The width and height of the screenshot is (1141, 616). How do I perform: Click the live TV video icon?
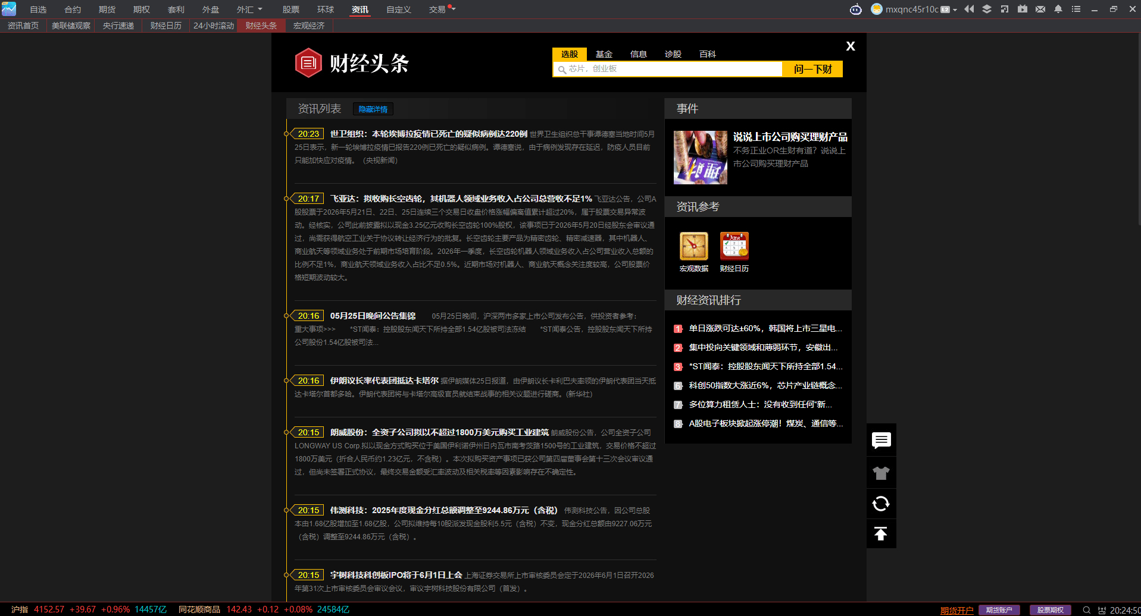click(x=1023, y=9)
